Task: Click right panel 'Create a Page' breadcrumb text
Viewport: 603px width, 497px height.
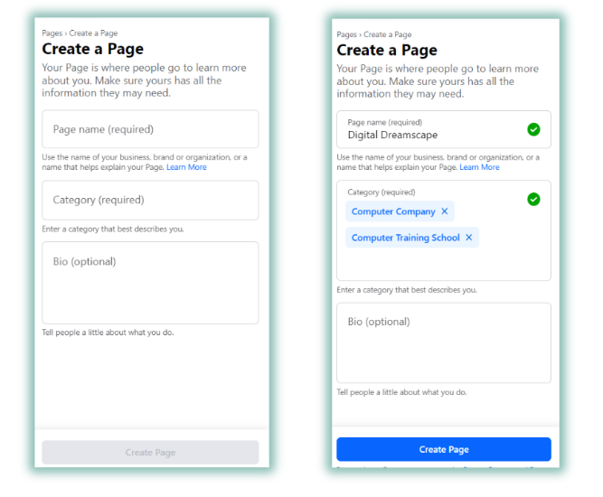Action: coord(388,34)
